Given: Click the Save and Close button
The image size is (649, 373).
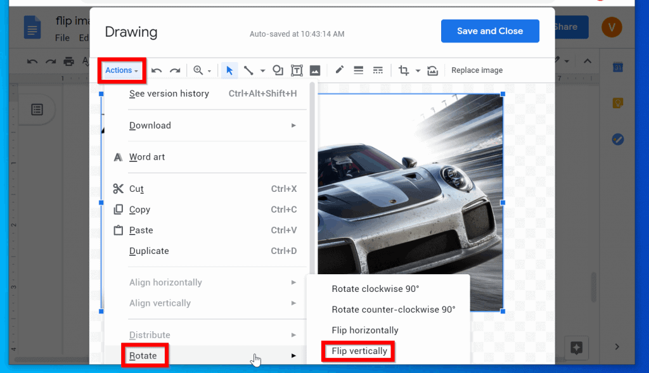Looking at the screenshot, I should click(x=490, y=31).
